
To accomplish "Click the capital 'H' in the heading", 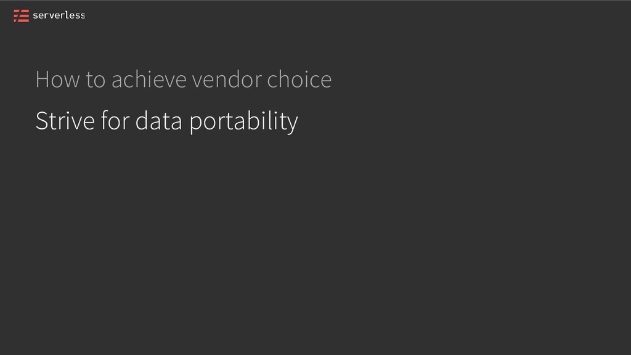I will pyautogui.click(x=42, y=80).
